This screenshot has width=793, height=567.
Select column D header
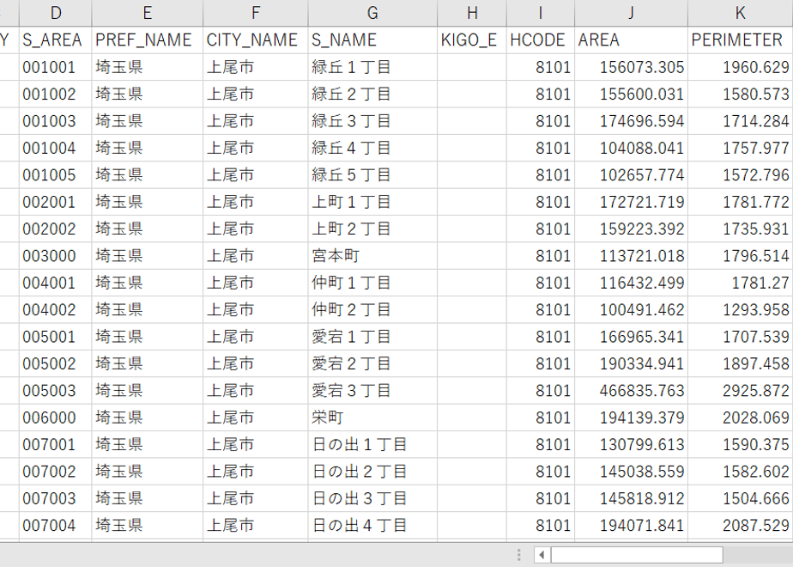point(56,13)
